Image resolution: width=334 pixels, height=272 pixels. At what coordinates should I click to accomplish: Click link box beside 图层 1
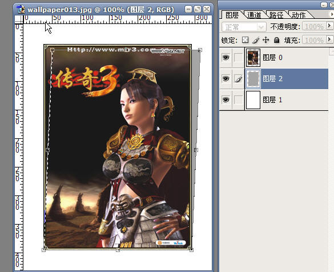(238, 100)
